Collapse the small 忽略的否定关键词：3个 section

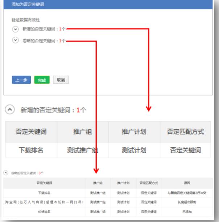5,173
